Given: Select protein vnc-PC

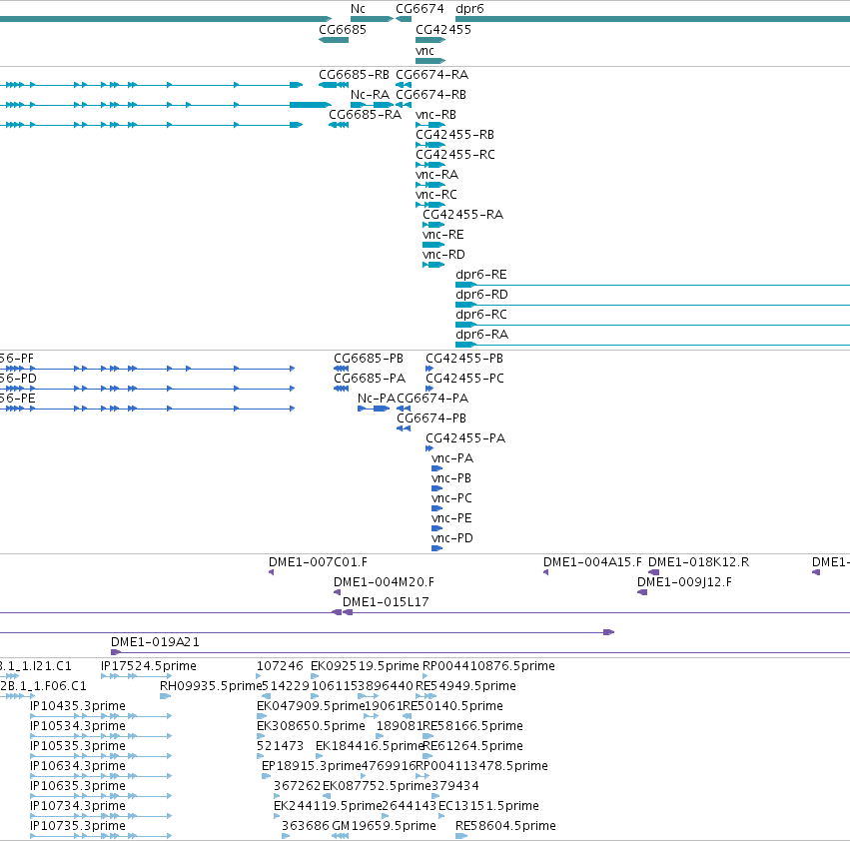Looking at the screenshot, I should tap(452, 497).
